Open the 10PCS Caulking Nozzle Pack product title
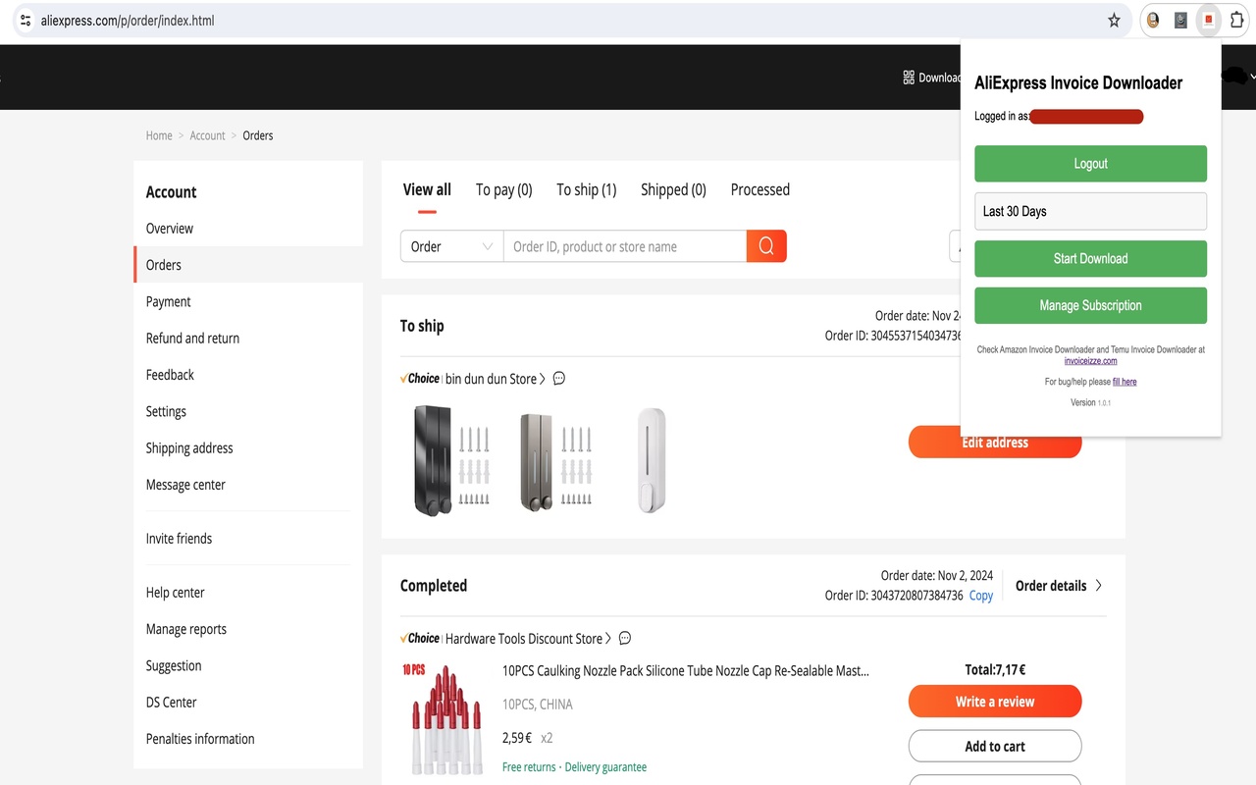The height and width of the screenshot is (785, 1256). click(686, 671)
